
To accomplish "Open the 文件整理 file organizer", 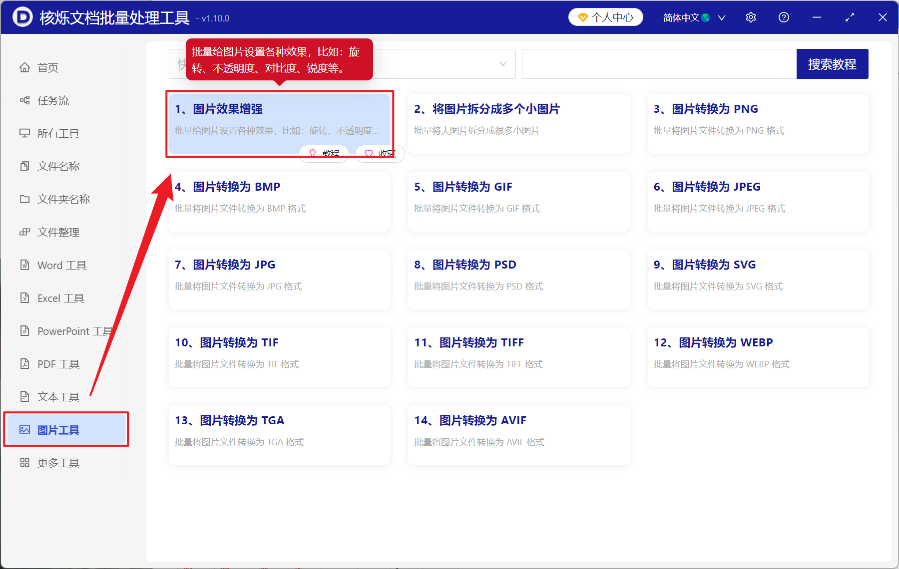I will pos(58,232).
